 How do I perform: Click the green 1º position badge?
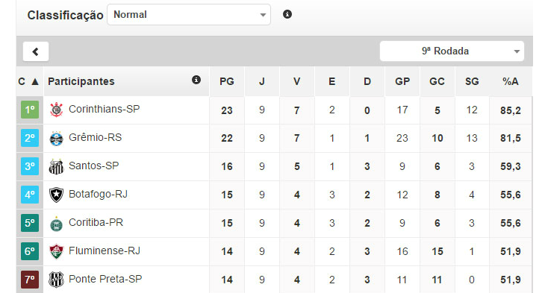pos(30,110)
